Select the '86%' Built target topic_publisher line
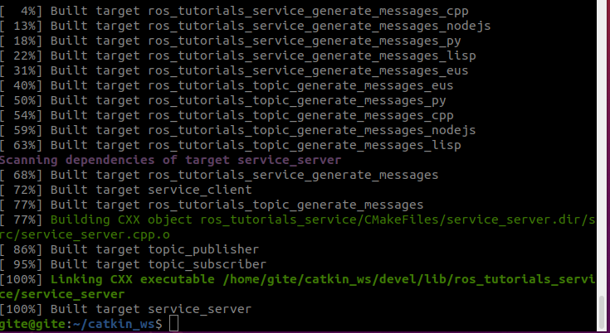The image size is (610, 333). pyautogui.click(x=129, y=249)
